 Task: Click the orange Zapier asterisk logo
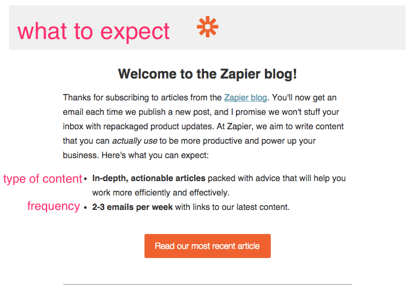click(207, 27)
